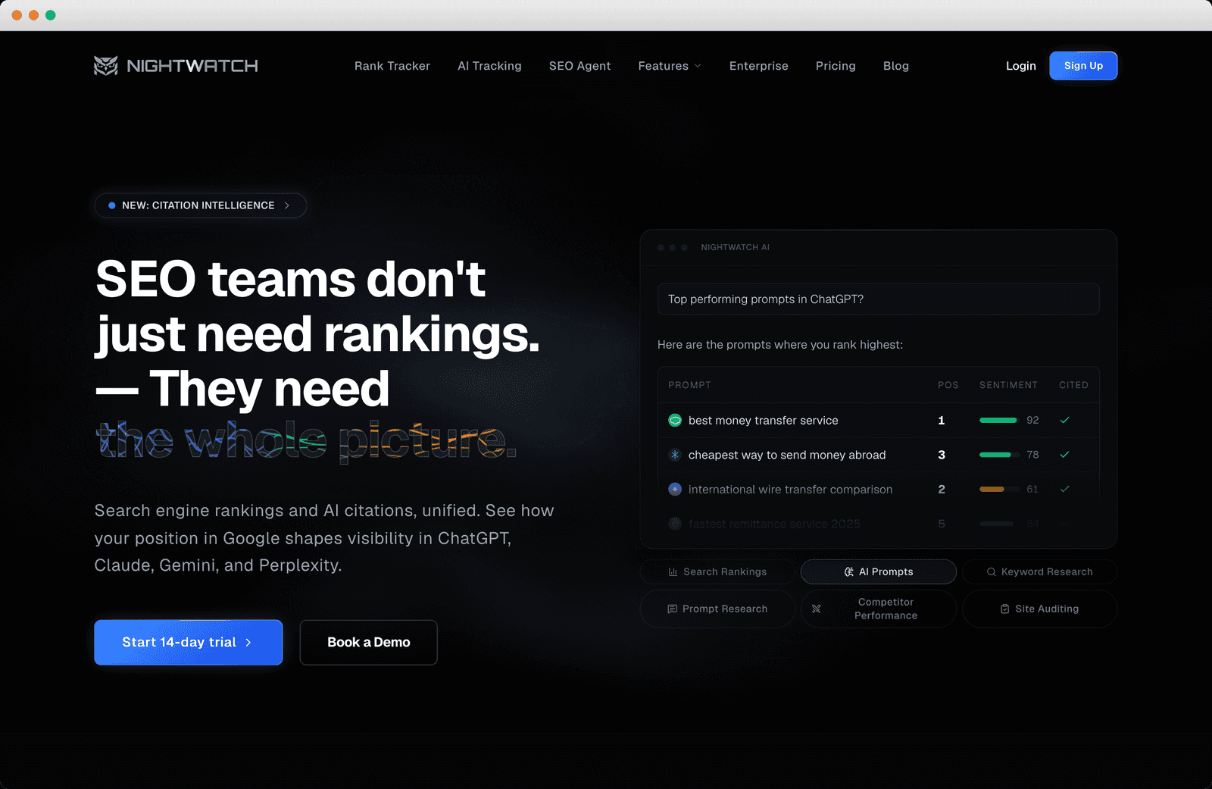Click the magnifier icon on Keyword Research

992,572
